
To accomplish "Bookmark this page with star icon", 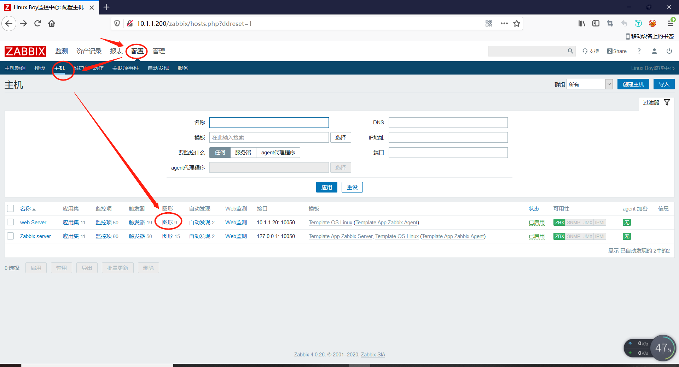I will 517,24.
